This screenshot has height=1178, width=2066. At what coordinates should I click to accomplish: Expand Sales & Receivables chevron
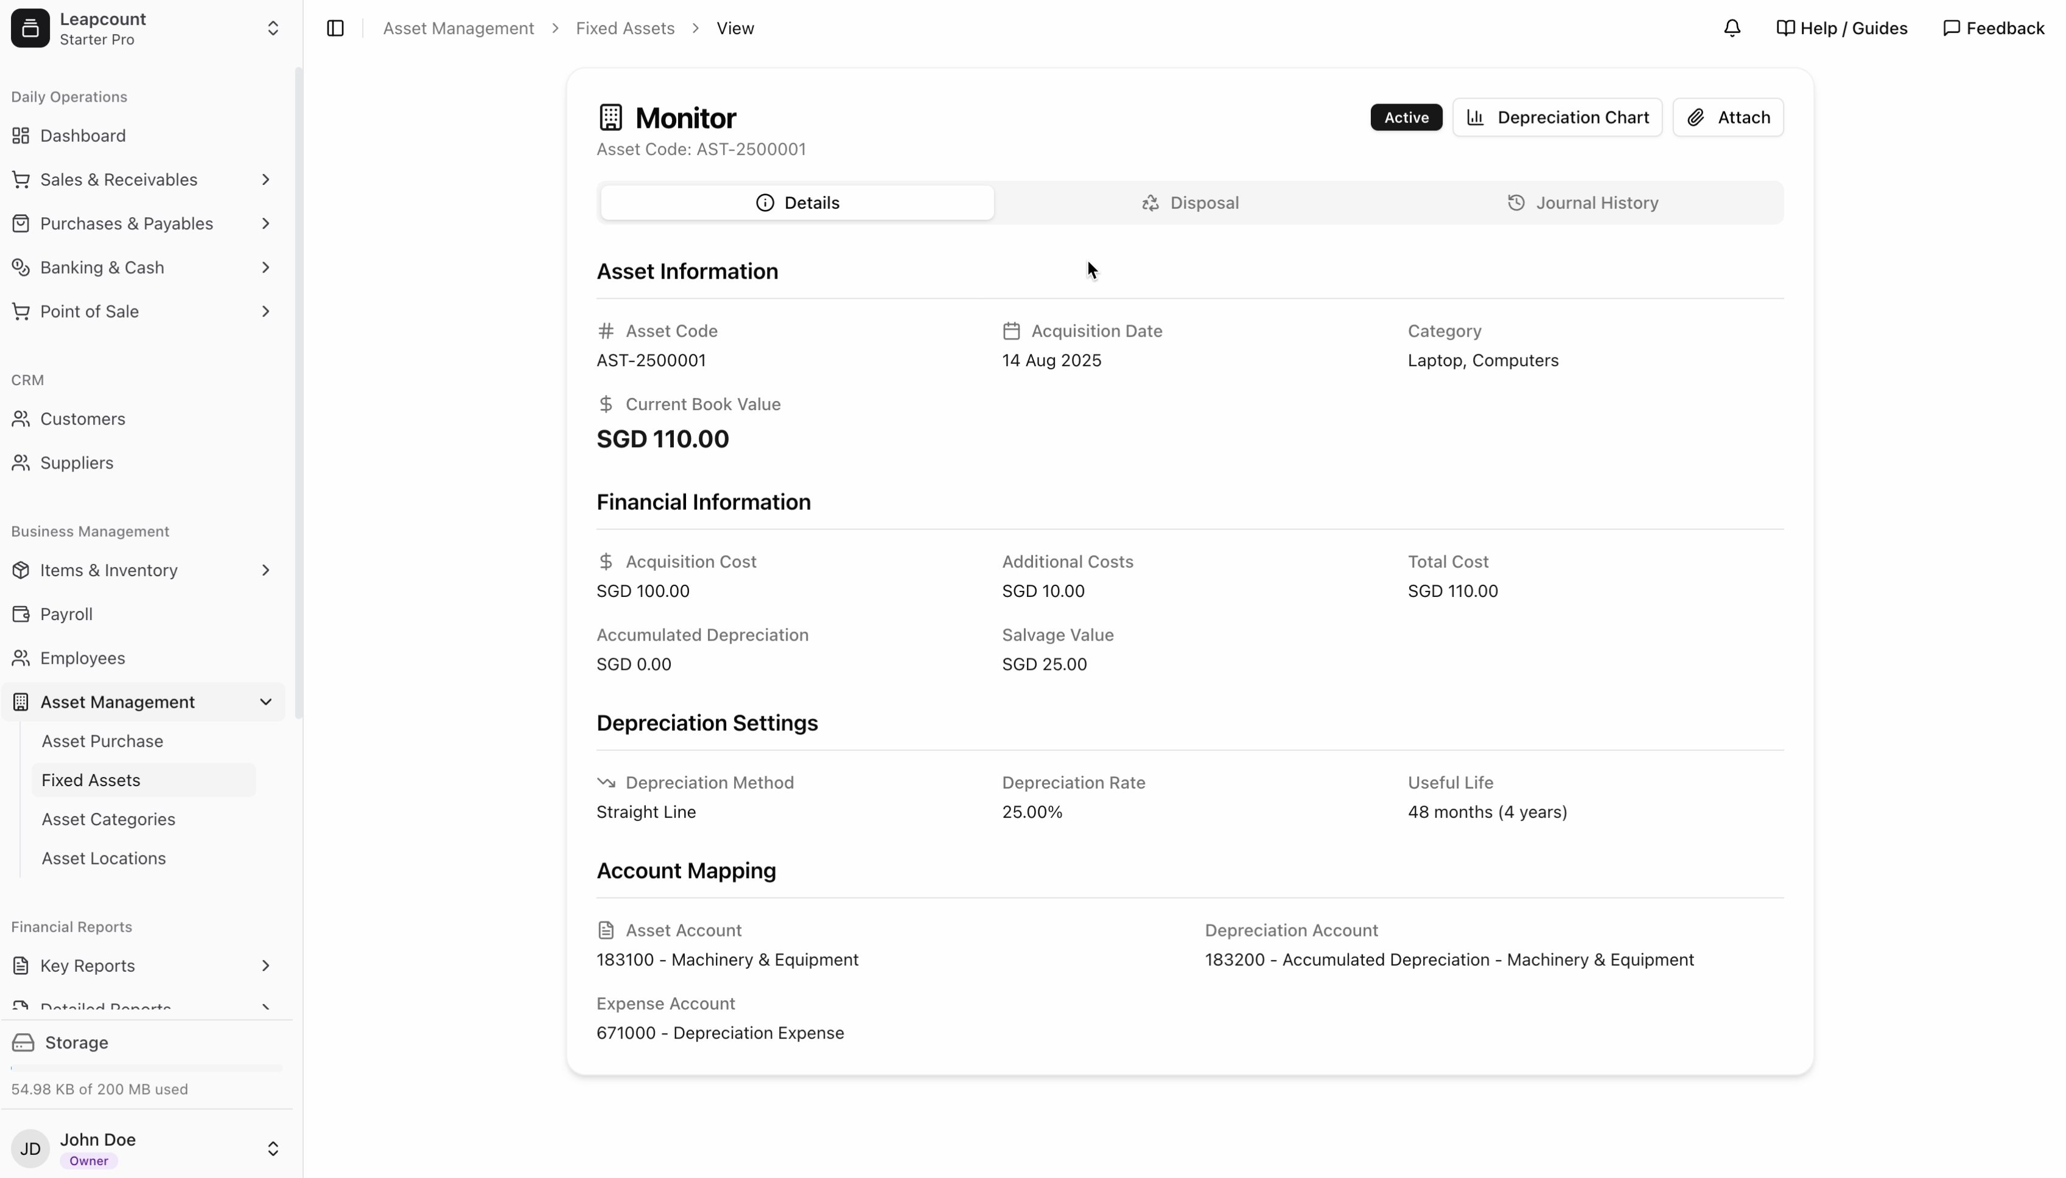point(265,179)
